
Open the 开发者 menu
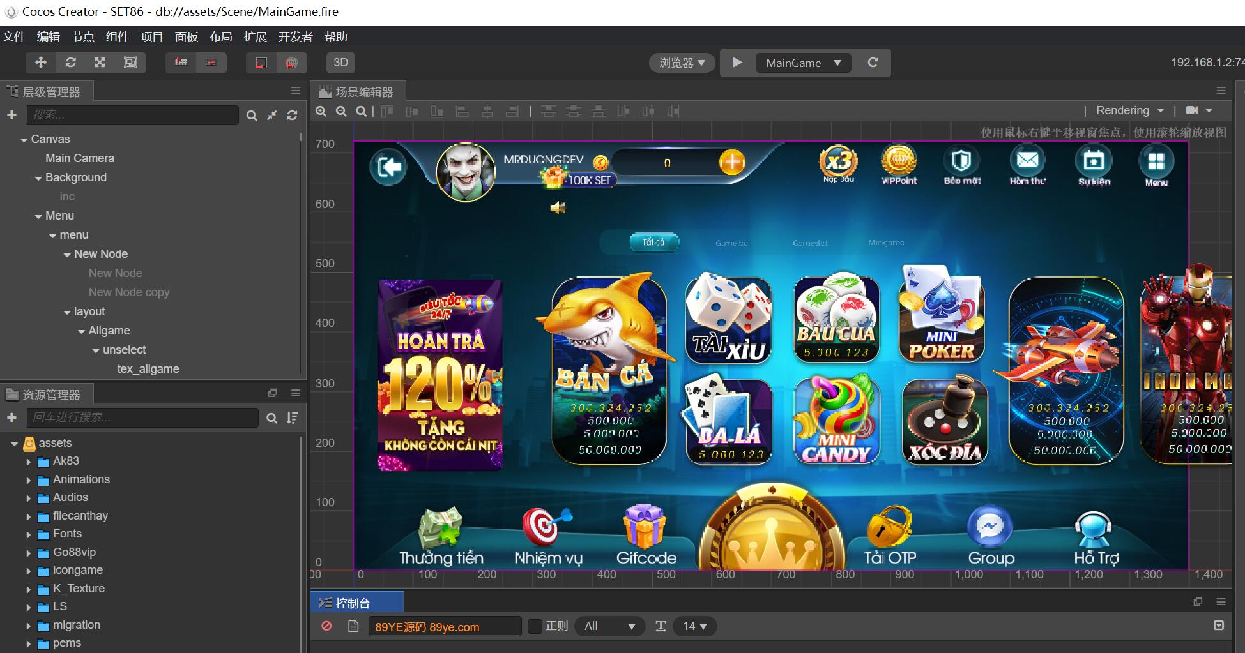tap(295, 37)
